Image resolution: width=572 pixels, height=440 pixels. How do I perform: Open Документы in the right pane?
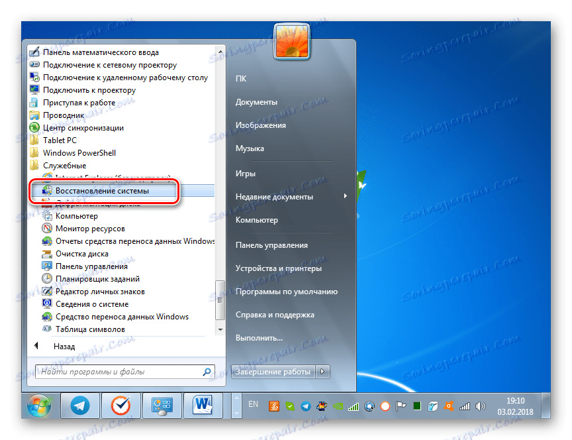256,102
